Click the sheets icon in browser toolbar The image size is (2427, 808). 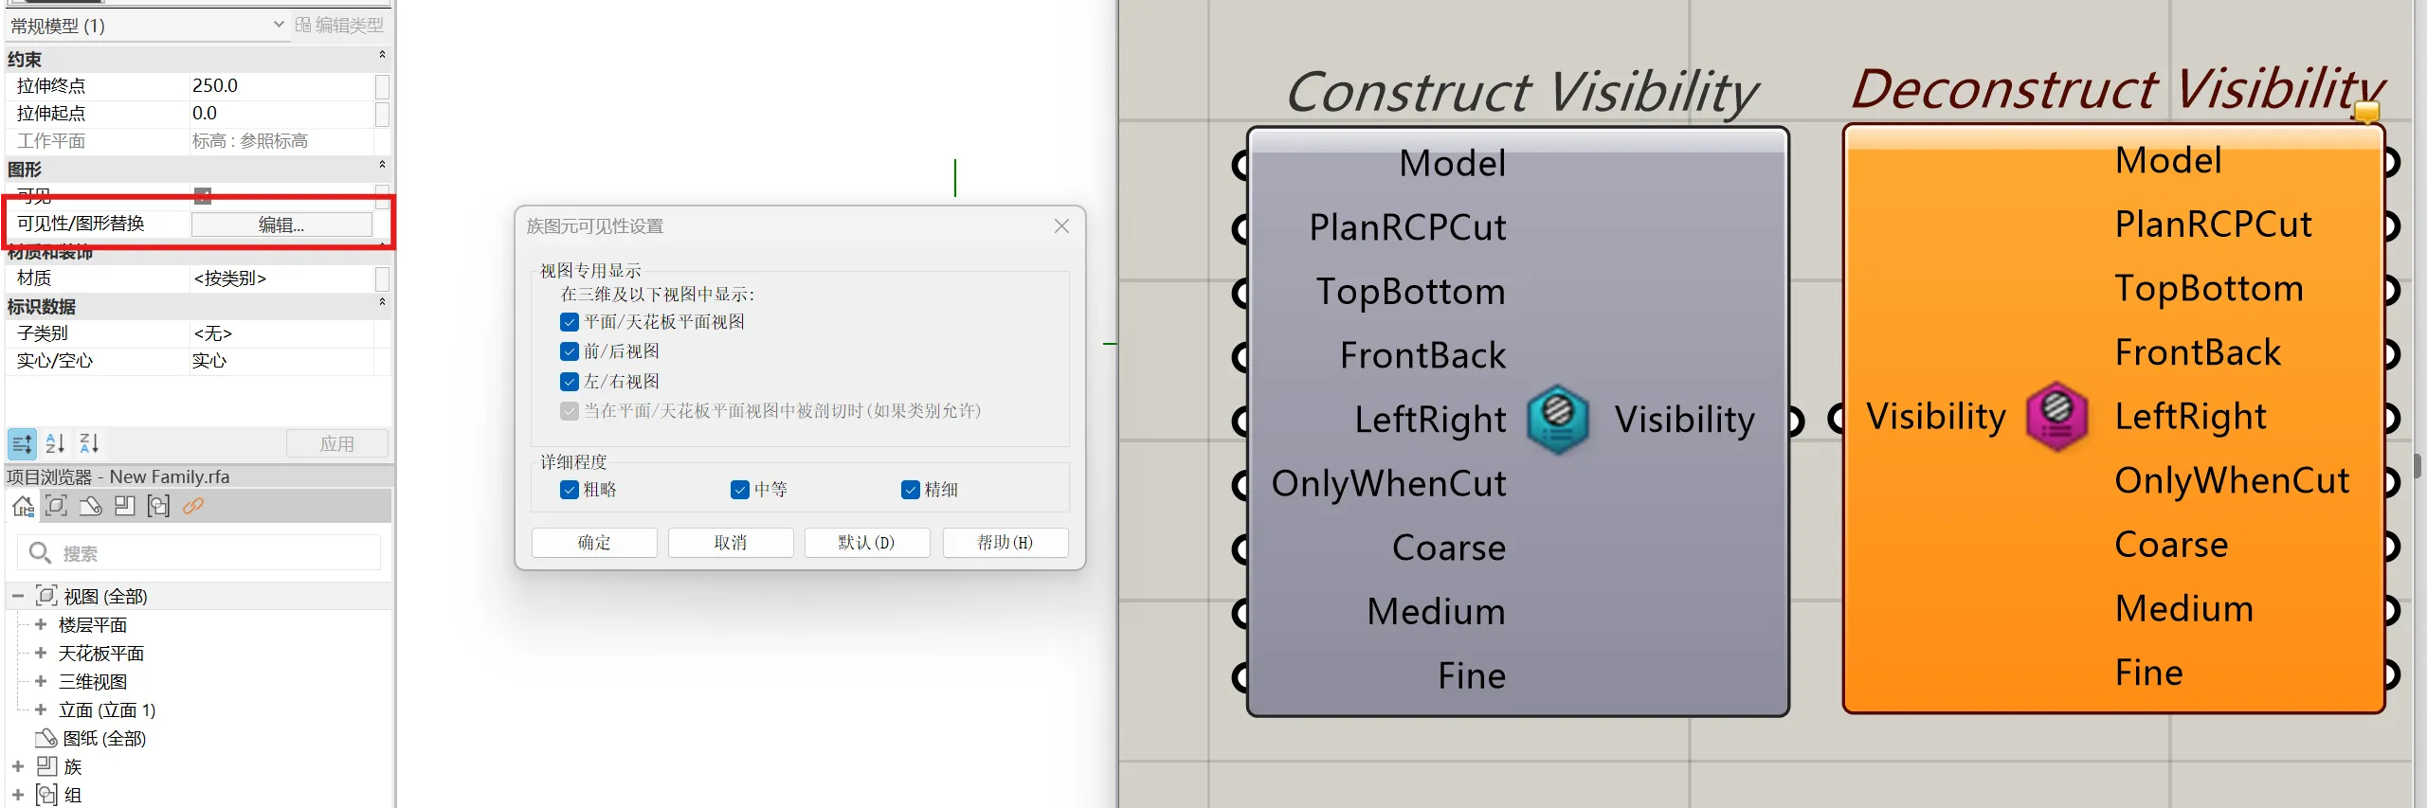(x=90, y=506)
